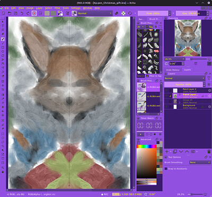This screenshot has height=197, width=212.
Task: Click the Redo arrow in toolbar
Action: 28,13
